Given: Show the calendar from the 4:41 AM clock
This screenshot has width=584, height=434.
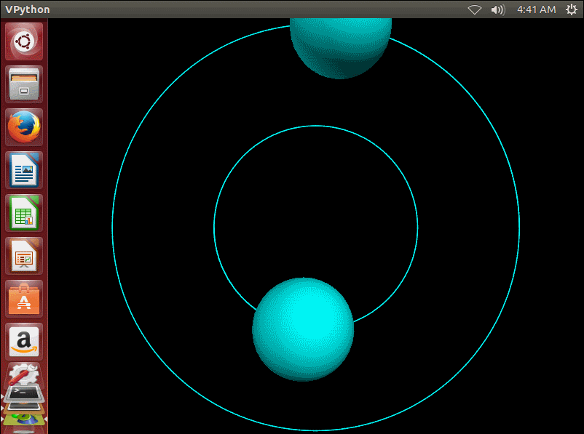Looking at the screenshot, I should tap(537, 9).
